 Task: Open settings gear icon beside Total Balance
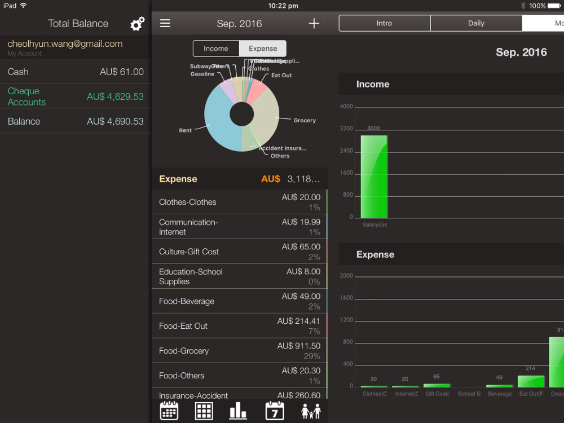(137, 24)
